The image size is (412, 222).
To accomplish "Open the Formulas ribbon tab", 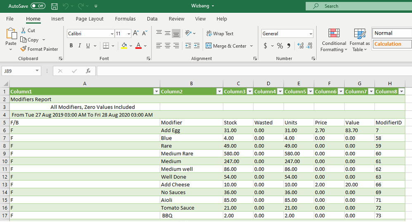I will 125,19.
